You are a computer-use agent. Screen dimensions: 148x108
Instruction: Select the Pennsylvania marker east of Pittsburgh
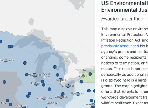pyautogui.click(x=89, y=90)
